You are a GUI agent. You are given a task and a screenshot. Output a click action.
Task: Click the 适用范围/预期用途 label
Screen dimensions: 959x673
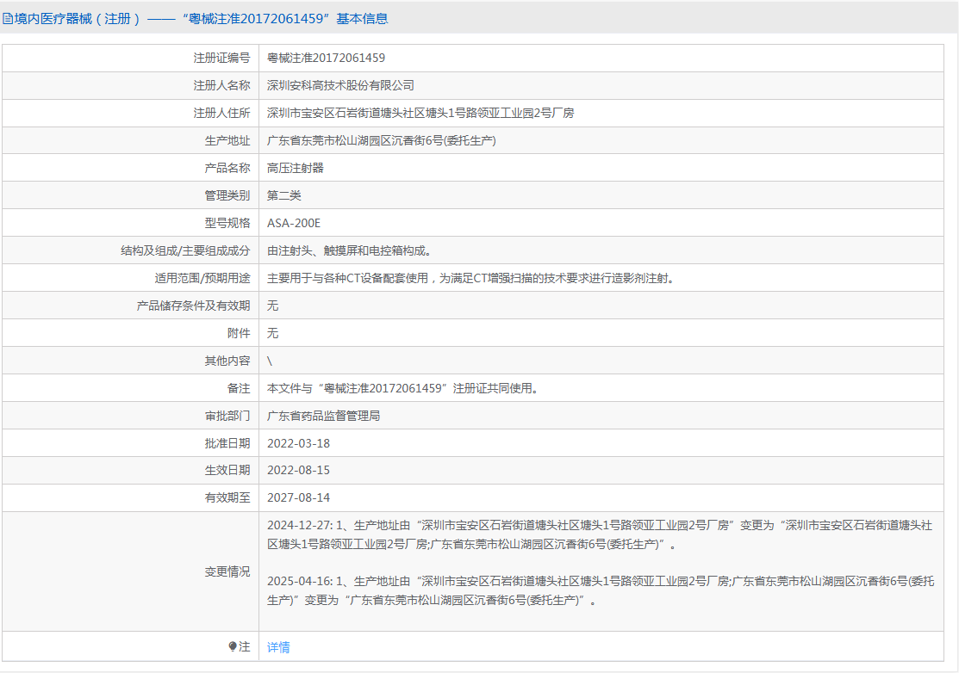coord(202,278)
